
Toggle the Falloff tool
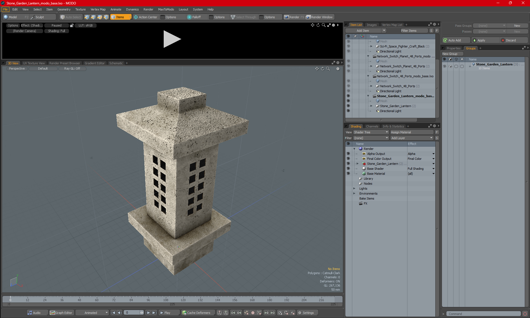pyautogui.click(x=194, y=17)
